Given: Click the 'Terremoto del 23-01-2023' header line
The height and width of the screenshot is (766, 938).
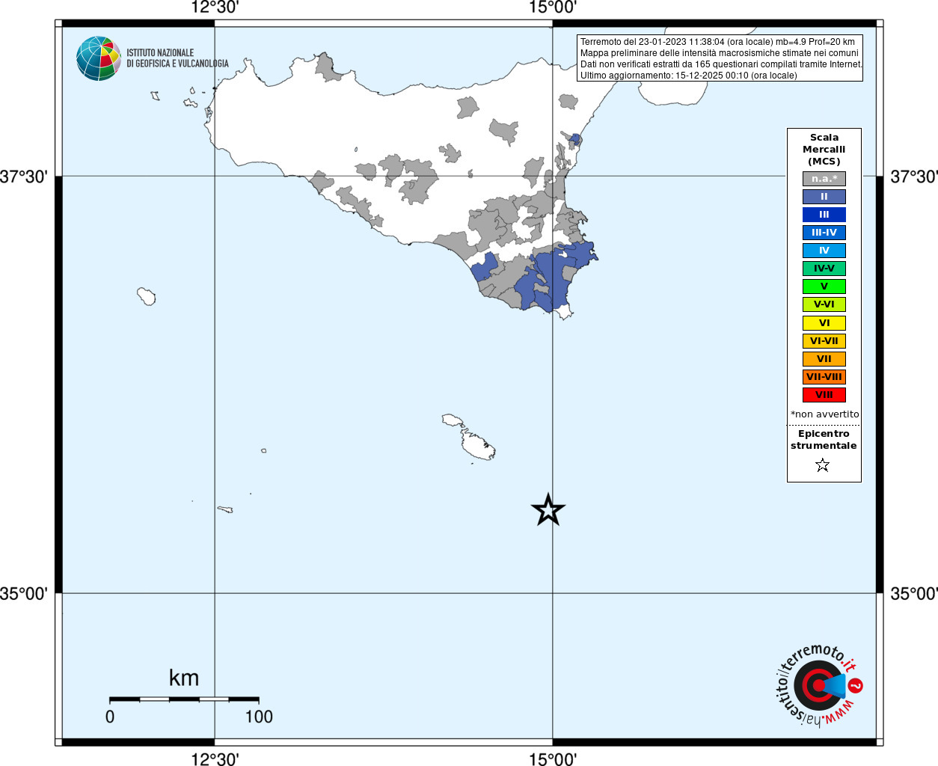Looking at the screenshot, I should [x=717, y=42].
